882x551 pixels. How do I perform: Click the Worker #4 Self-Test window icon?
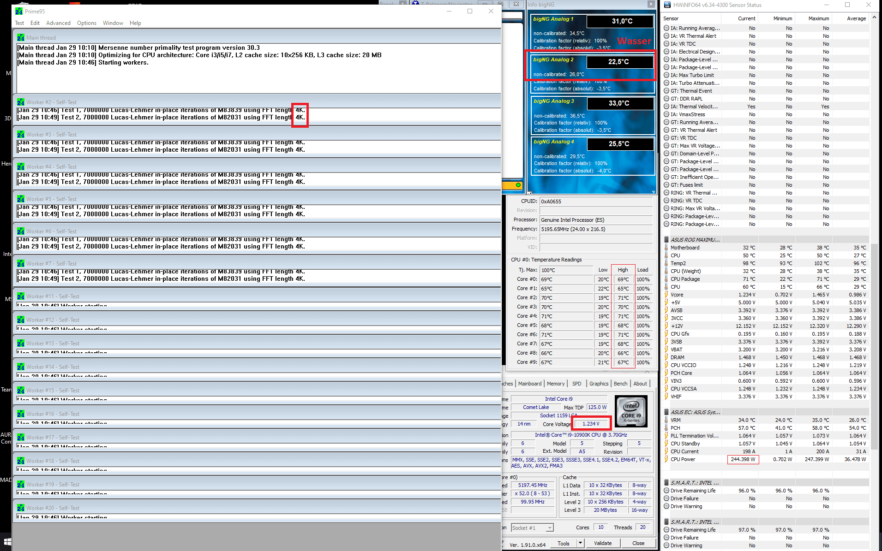(21, 167)
